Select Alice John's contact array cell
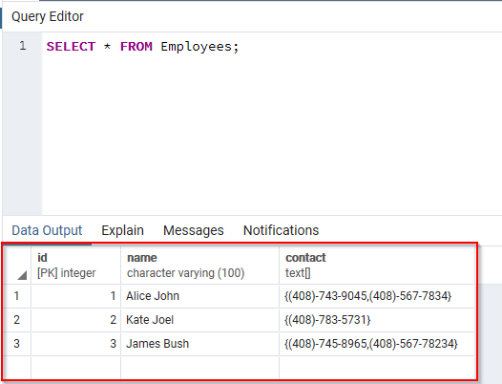The image size is (502, 384). coord(377,296)
